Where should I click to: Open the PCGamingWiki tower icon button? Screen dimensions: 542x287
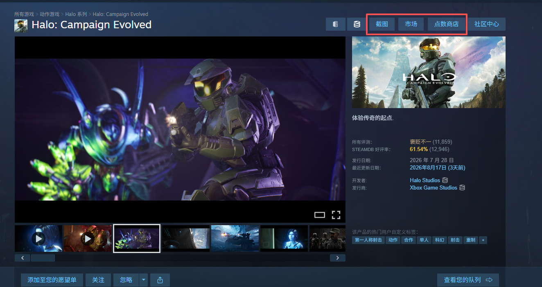click(336, 24)
